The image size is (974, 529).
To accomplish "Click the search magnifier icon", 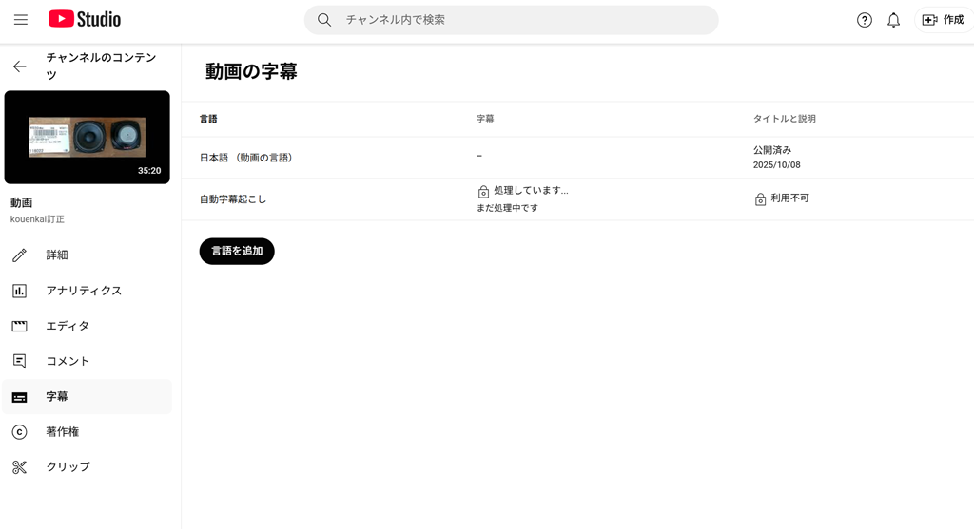I will [x=324, y=20].
